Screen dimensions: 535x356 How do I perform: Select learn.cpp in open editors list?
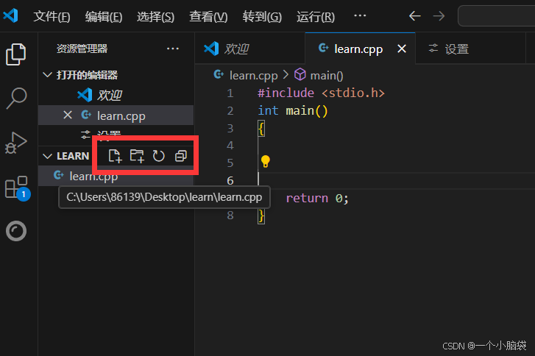(x=116, y=115)
